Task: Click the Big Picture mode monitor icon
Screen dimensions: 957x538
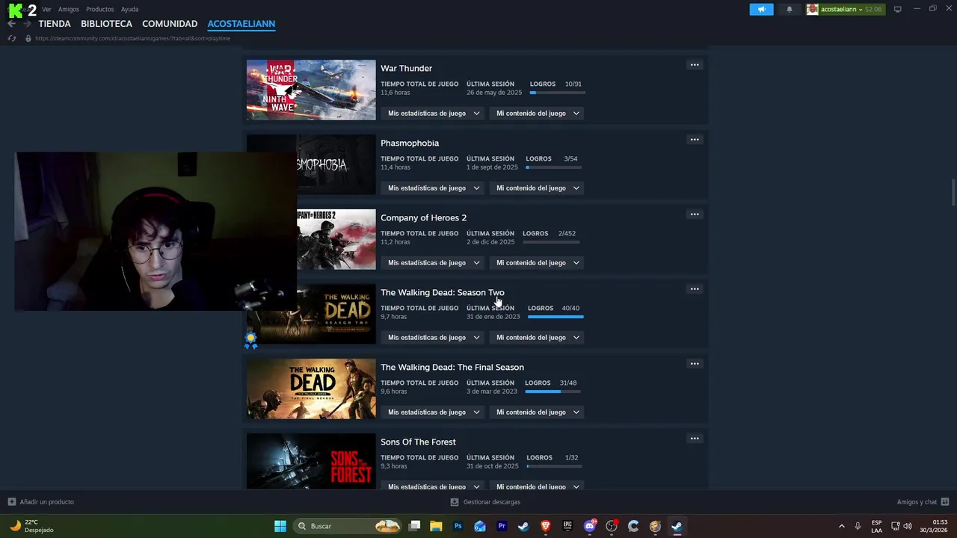Action: [897, 9]
